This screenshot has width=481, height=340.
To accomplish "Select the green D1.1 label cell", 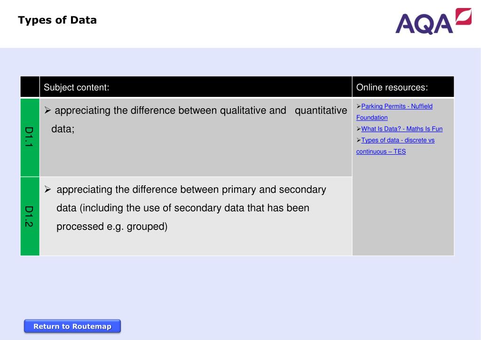I will coord(30,137).
